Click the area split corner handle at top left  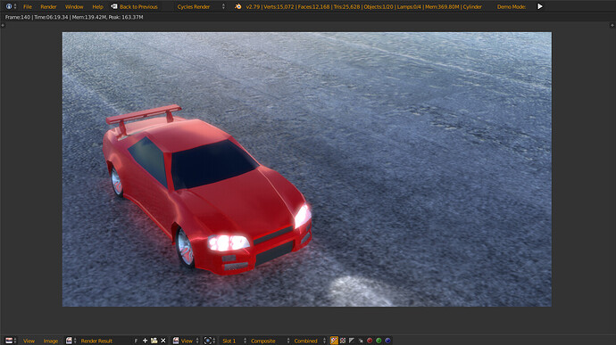pos(3,25)
